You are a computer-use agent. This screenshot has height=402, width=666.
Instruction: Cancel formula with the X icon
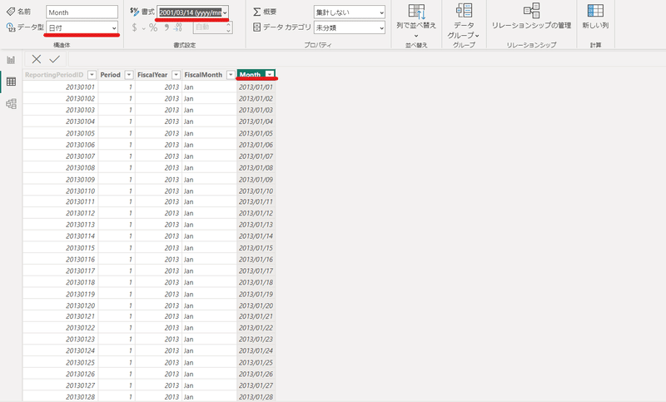pos(37,59)
